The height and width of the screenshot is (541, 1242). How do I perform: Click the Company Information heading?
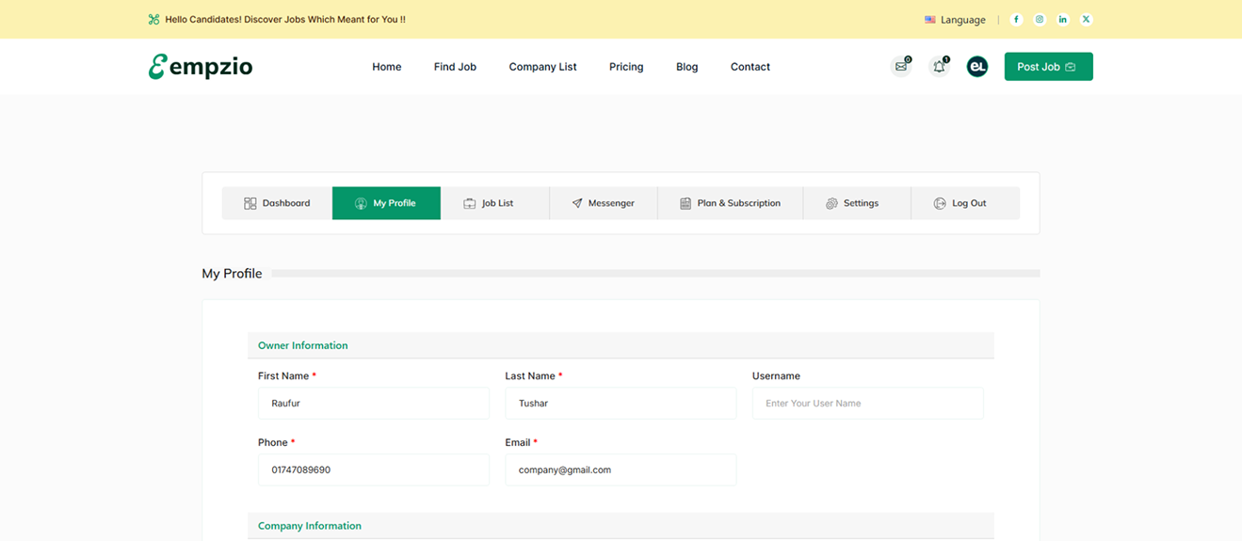(x=310, y=526)
